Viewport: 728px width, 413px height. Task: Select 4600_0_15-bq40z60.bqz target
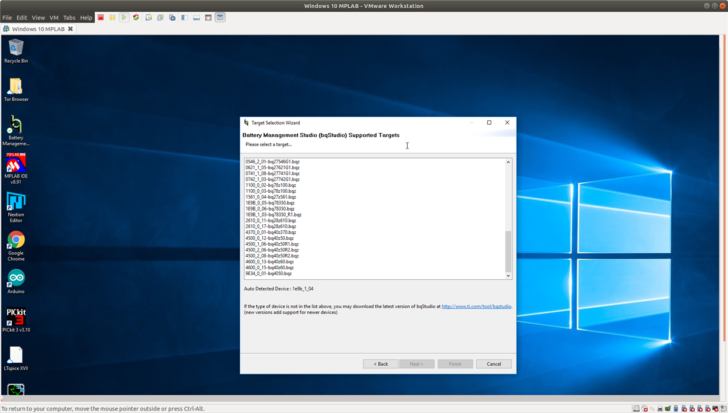[269, 268]
